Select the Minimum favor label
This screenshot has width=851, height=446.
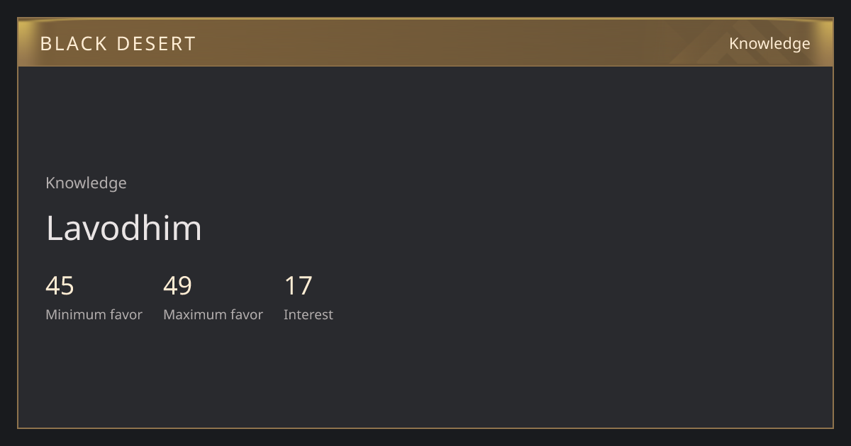point(94,314)
